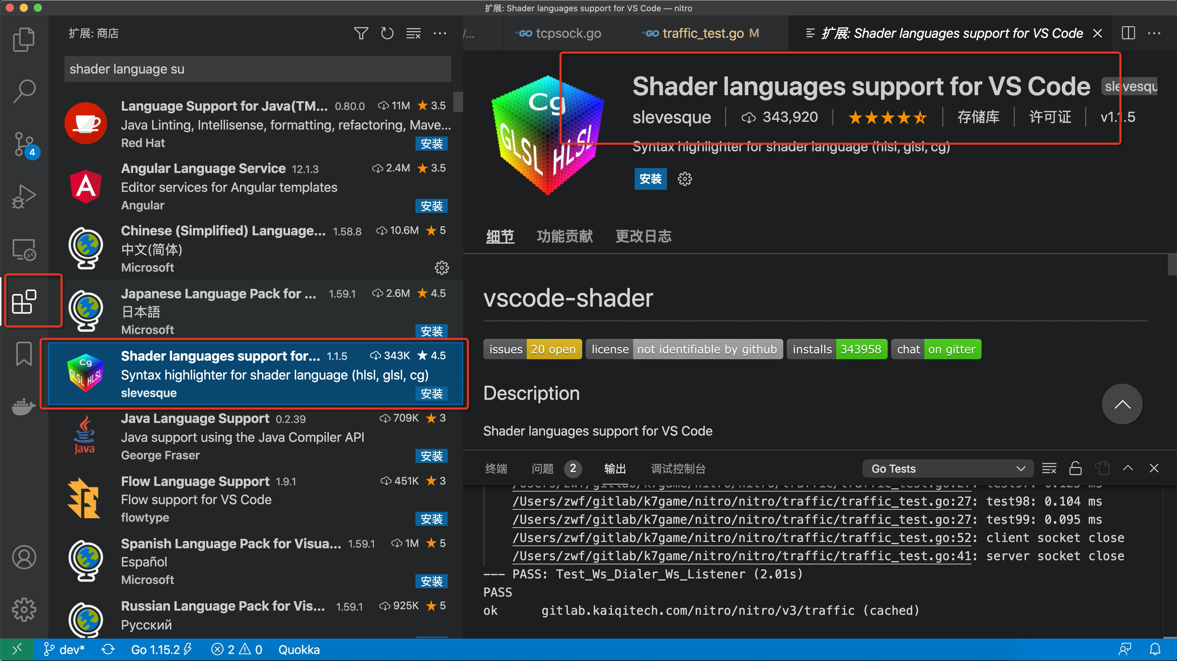The width and height of the screenshot is (1177, 661).
Task: Maximize the output panel with chevron up
Action: point(1128,468)
